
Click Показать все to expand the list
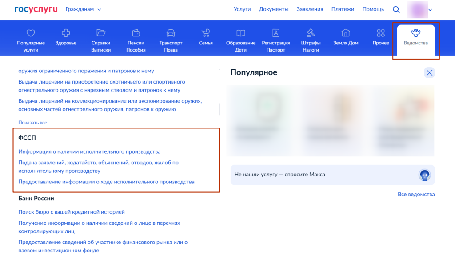pyautogui.click(x=32, y=122)
